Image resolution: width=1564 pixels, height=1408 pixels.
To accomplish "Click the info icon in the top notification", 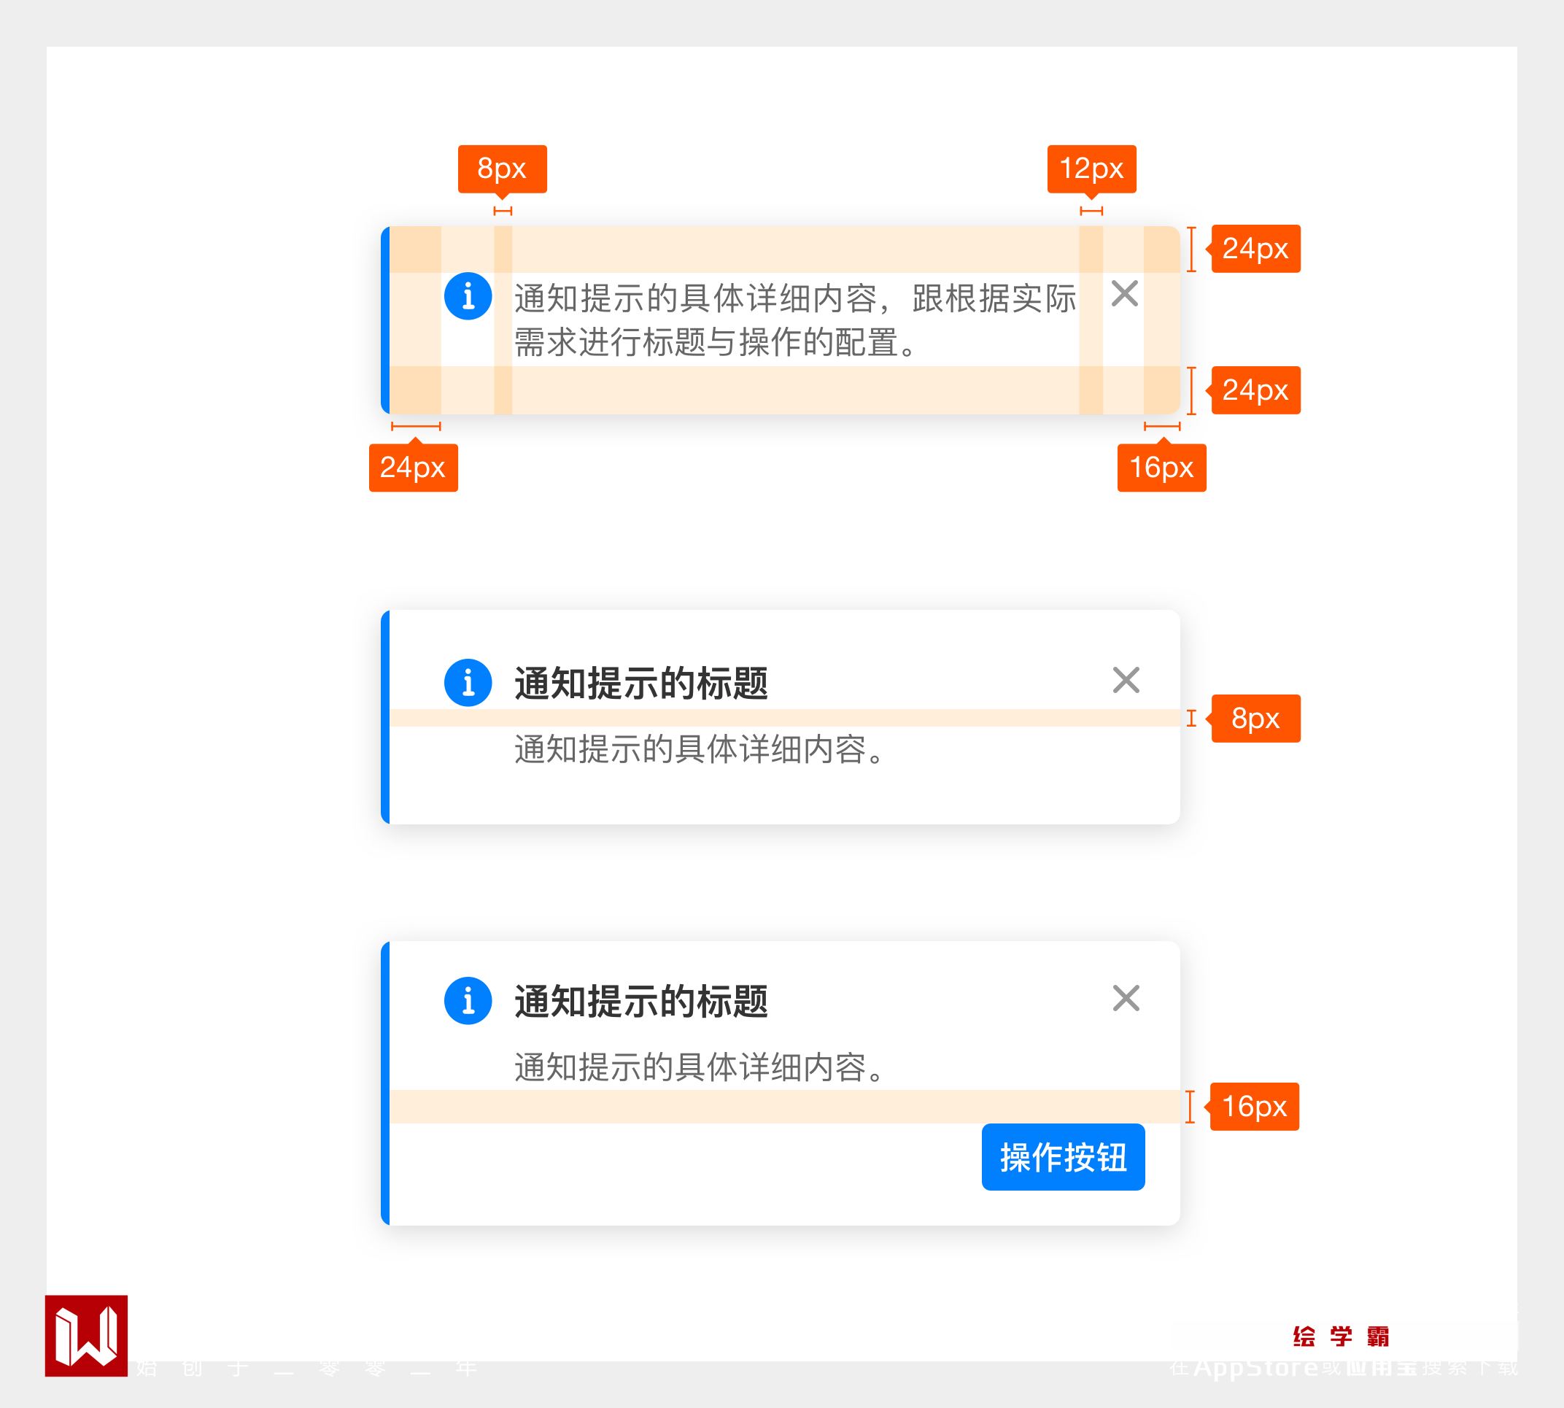I will (468, 296).
